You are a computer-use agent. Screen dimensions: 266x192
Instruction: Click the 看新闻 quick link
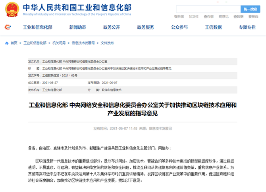[x=179, y=17]
